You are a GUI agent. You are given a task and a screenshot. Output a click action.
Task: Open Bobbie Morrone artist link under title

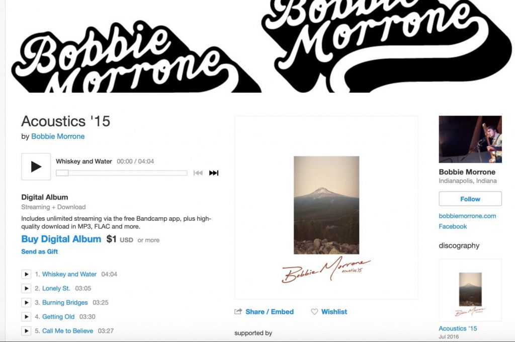(58, 136)
